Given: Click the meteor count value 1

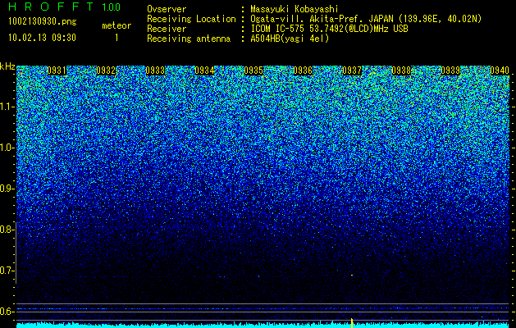Looking at the screenshot, I should 116,38.
